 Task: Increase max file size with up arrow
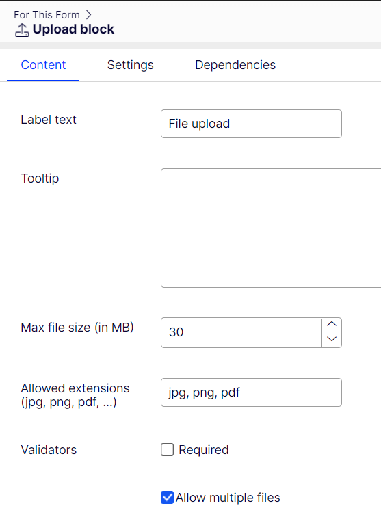click(332, 324)
